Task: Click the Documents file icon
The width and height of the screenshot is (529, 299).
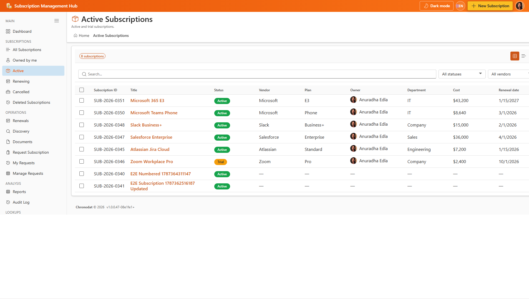Action: 8,142
